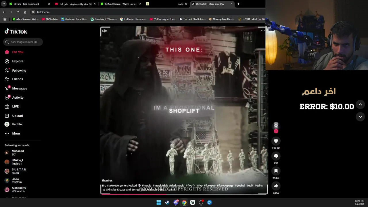368x207 pixels.
Task: Open the Windows Start menu
Action: tap(159, 202)
